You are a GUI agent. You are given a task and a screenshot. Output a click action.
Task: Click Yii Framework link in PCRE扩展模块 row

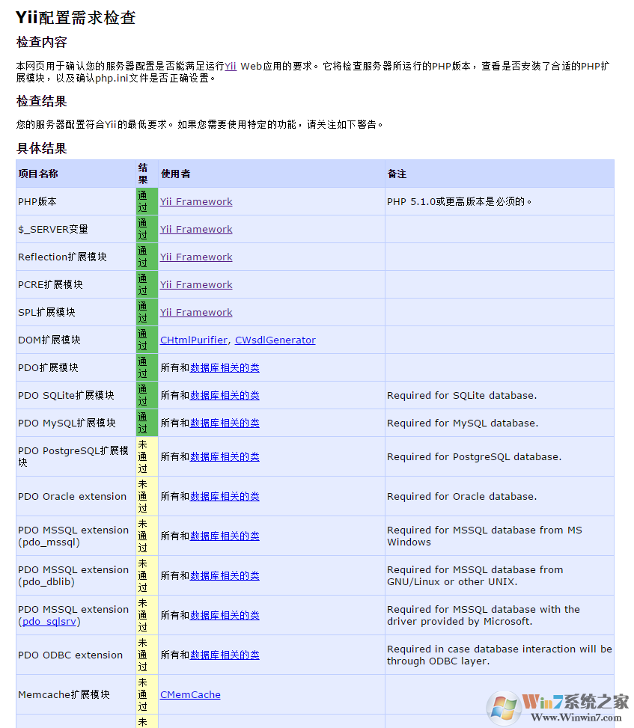coord(196,284)
